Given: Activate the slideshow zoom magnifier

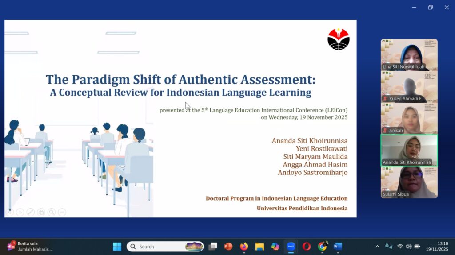Looking at the screenshot, I should 52,212.
